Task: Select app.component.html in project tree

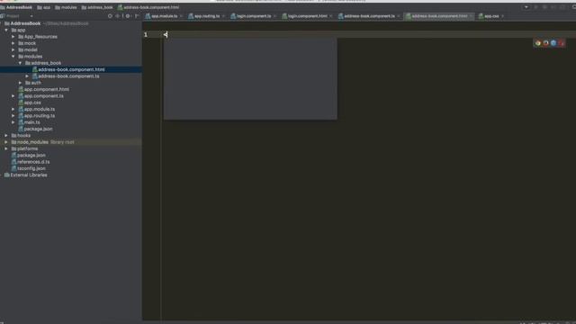Action: point(46,90)
